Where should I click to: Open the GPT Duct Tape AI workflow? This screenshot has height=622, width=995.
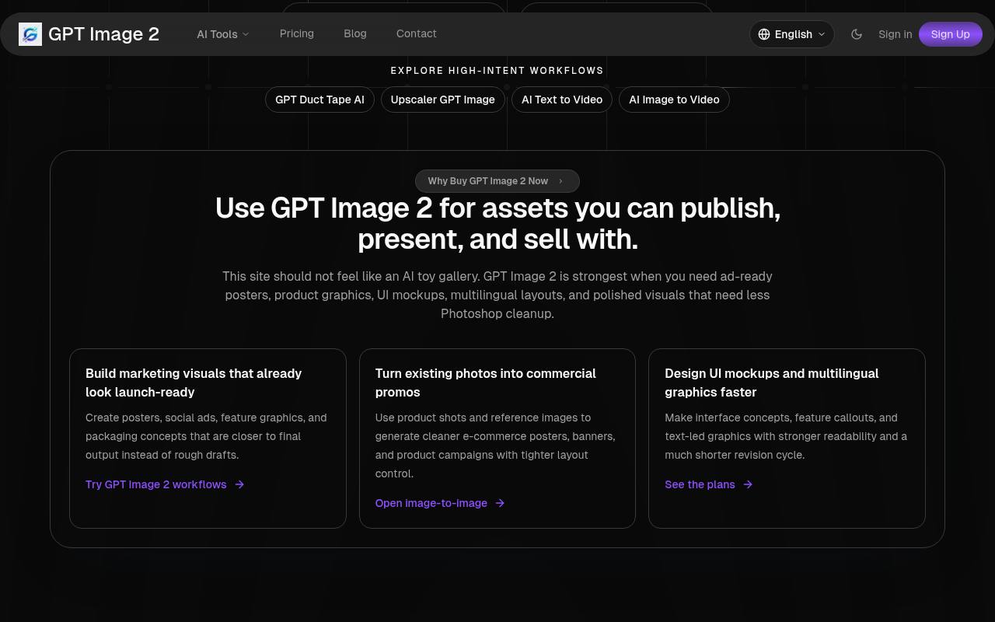tap(319, 100)
